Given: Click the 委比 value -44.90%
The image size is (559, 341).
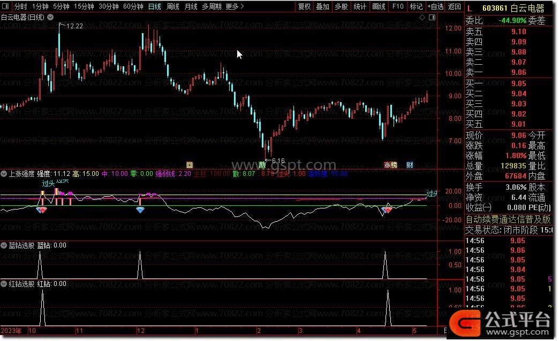Looking at the screenshot, I should (512, 21).
